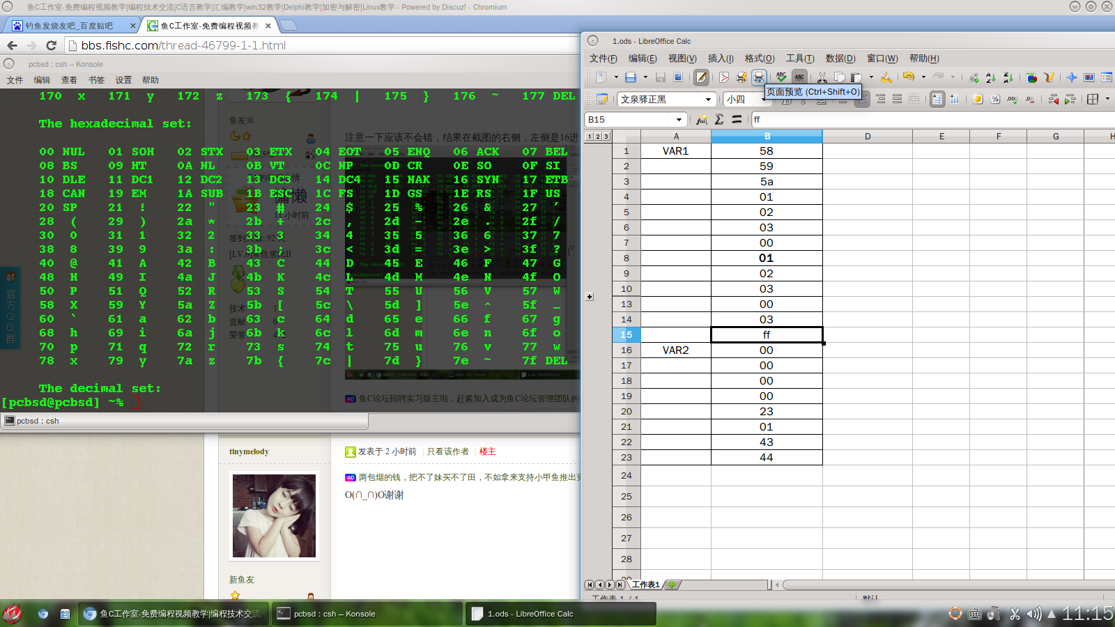Open the 文件 menu in Calc

(603, 59)
